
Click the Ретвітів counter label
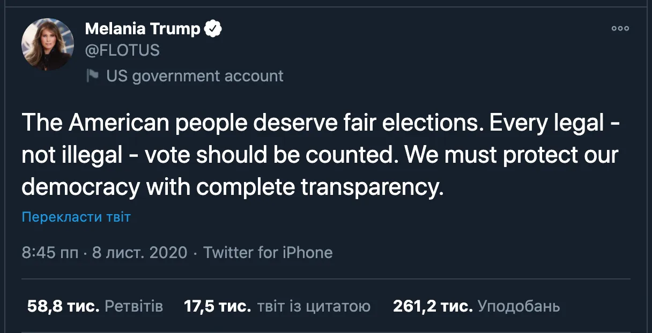[134, 306]
